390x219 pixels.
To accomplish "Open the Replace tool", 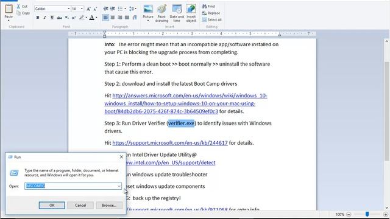I will (211, 13).
